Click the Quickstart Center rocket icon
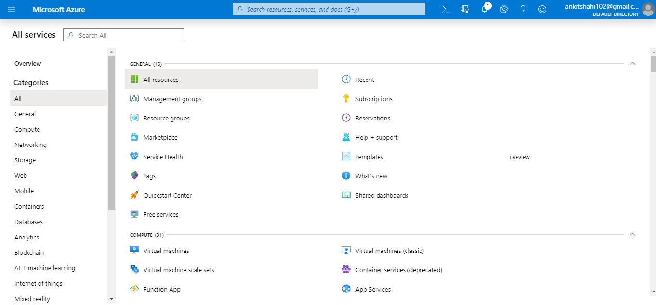 (134, 195)
